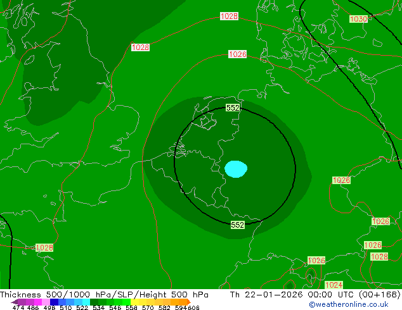Select the cyan legend swatch before 534

coord(86,302)
